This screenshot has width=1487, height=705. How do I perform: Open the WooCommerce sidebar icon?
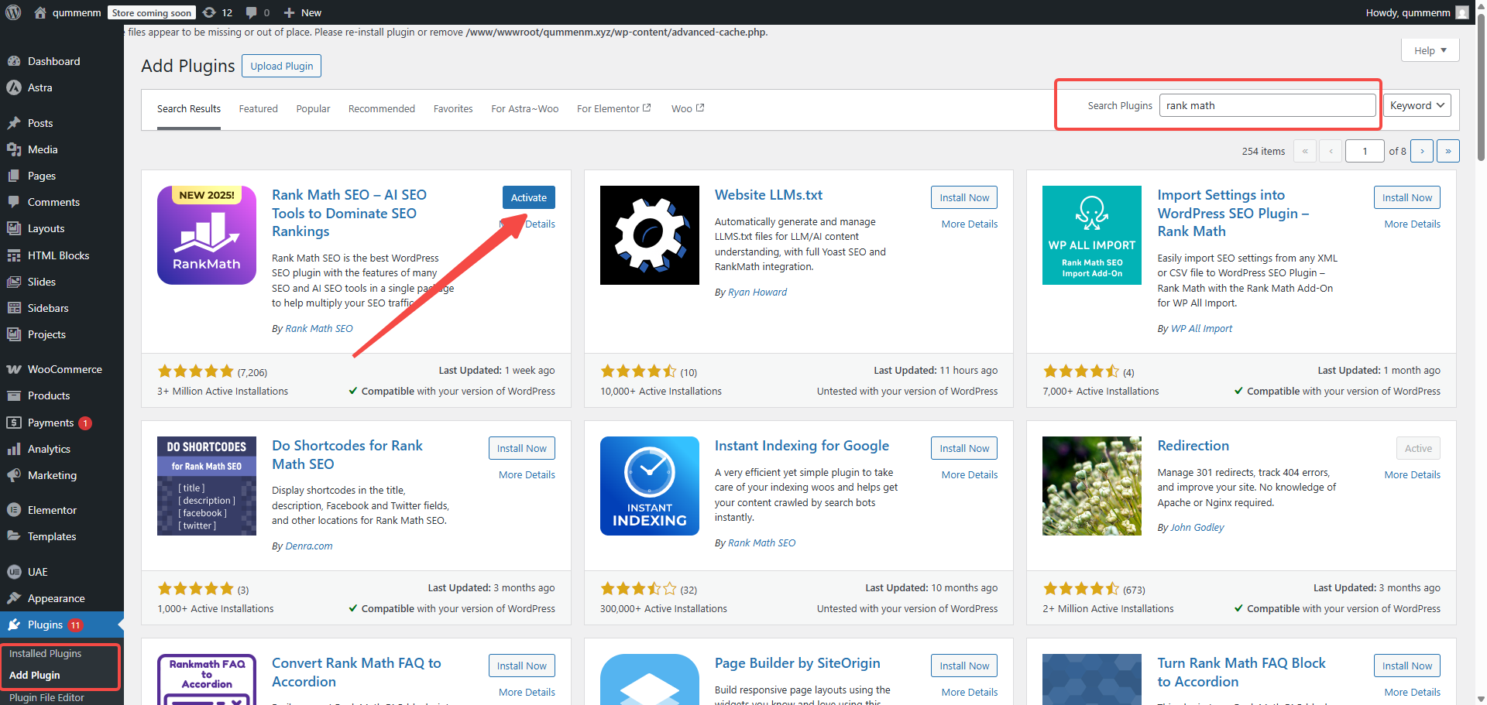(14, 369)
